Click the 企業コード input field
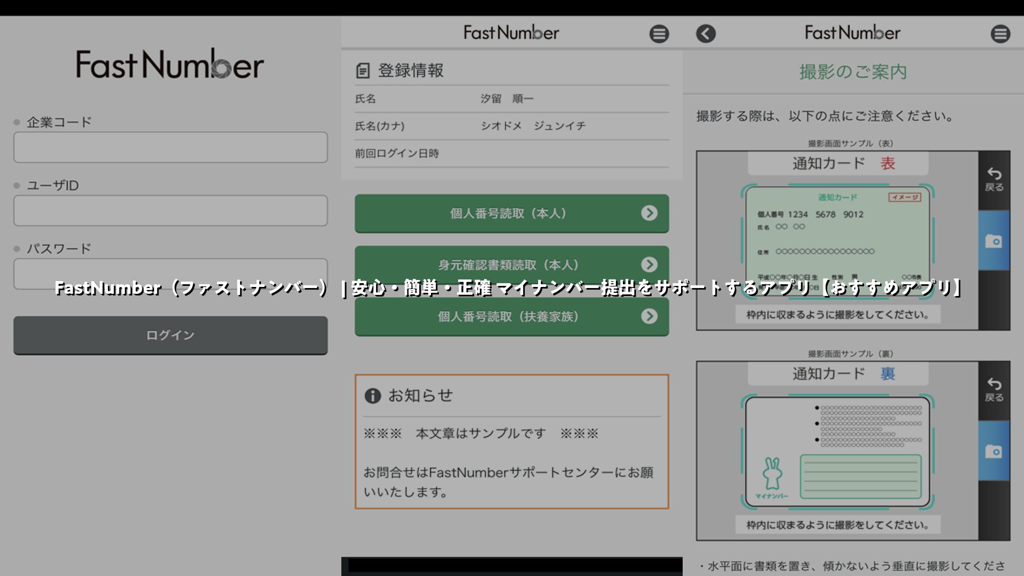Image resolution: width=1024 pixels, height=576 pixels. coord(171,147)
